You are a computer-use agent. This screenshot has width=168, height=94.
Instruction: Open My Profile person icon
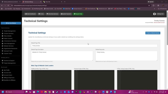click(2, 70)
